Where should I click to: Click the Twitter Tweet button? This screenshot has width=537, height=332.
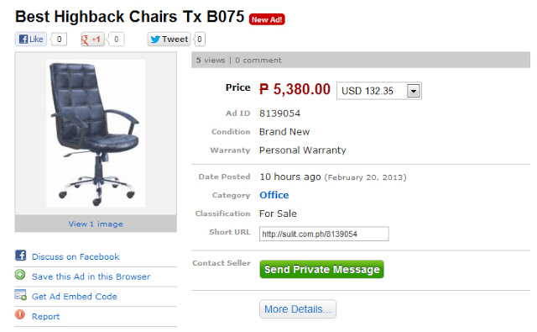pos(169,40)
